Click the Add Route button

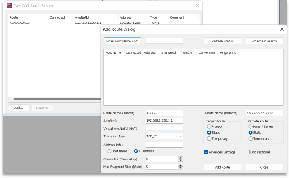[222, 167]
